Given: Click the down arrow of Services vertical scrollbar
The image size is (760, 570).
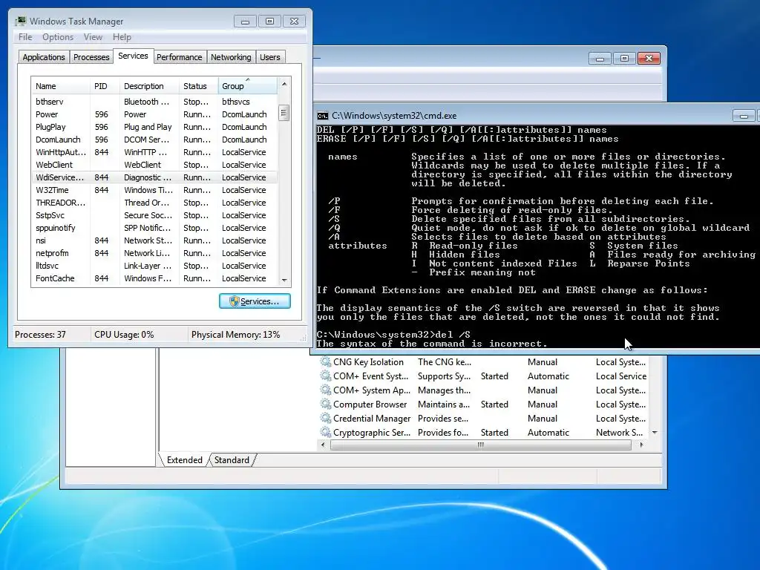Looking at the screenshot, I should (x=655, y=433).
